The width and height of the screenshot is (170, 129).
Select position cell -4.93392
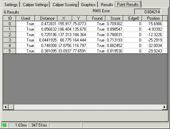click(152, 29)
